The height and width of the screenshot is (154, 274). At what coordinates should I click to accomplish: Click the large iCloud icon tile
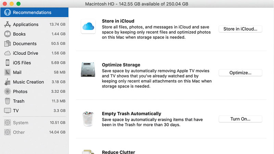[x=88, y=26]
